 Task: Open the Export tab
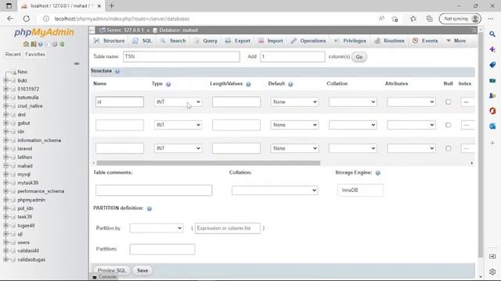[x=238, y=41]
